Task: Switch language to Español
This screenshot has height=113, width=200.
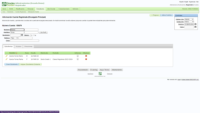Action: 182,2
